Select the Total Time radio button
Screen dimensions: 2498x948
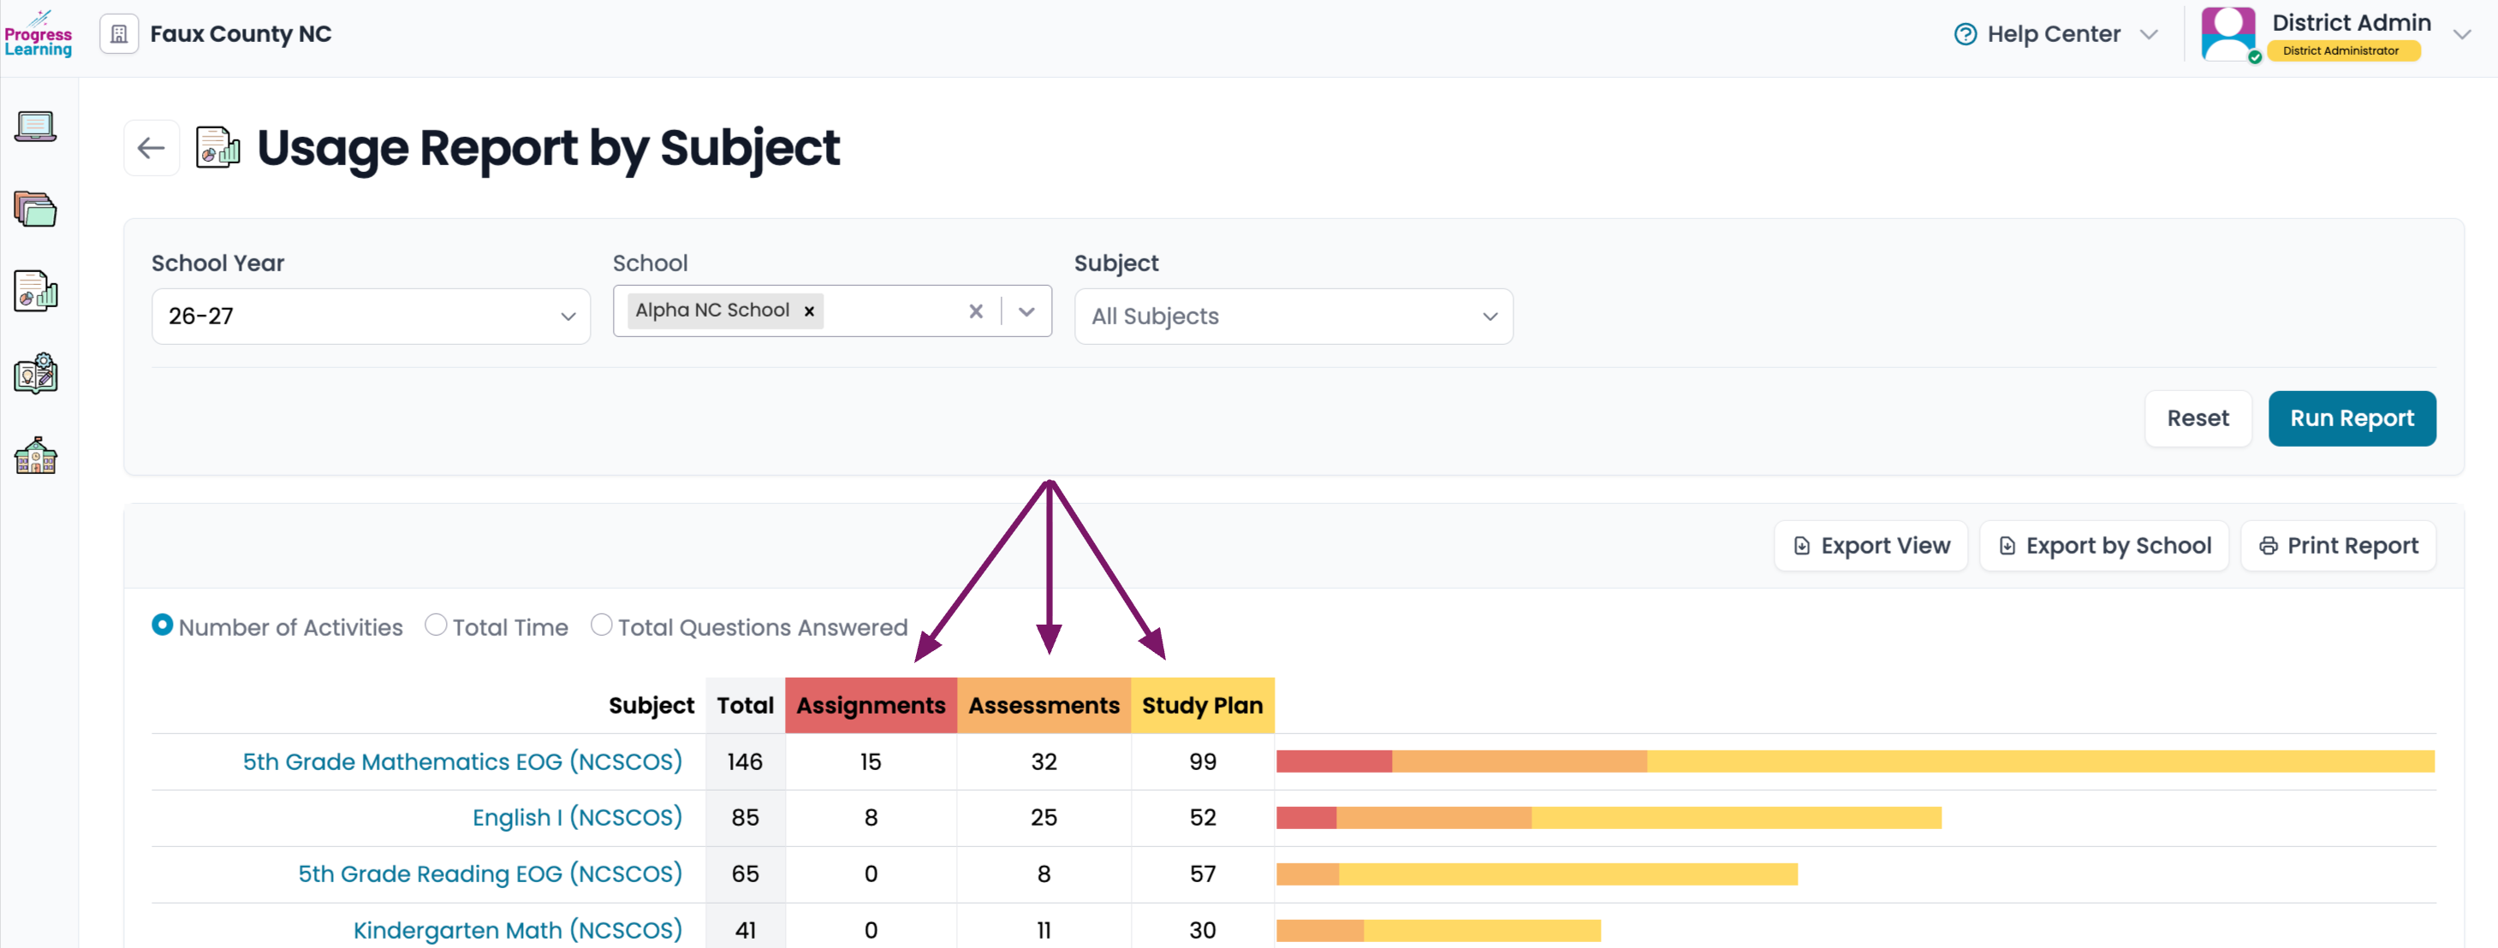coord(436,625)
